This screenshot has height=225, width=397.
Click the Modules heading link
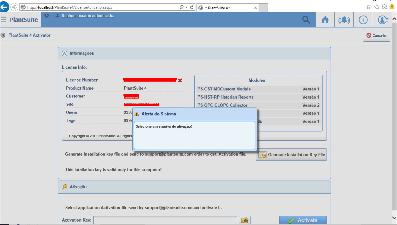pos(257,80)
